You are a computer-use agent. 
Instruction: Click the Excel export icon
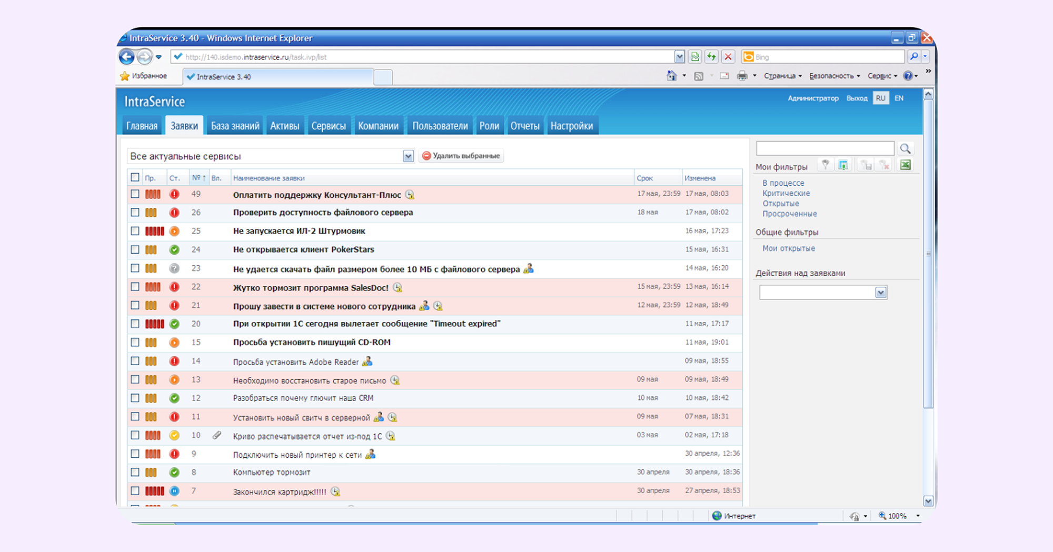[905, 165]
